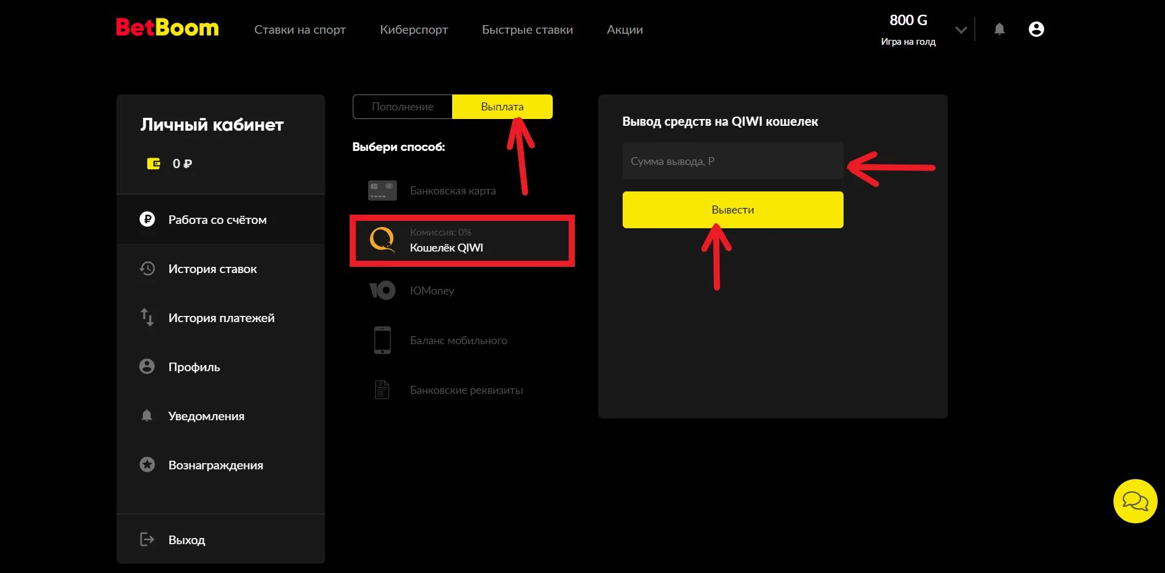
Task: Click the wallet icon near 0 ₽
Action: click(x=153, y=164)
